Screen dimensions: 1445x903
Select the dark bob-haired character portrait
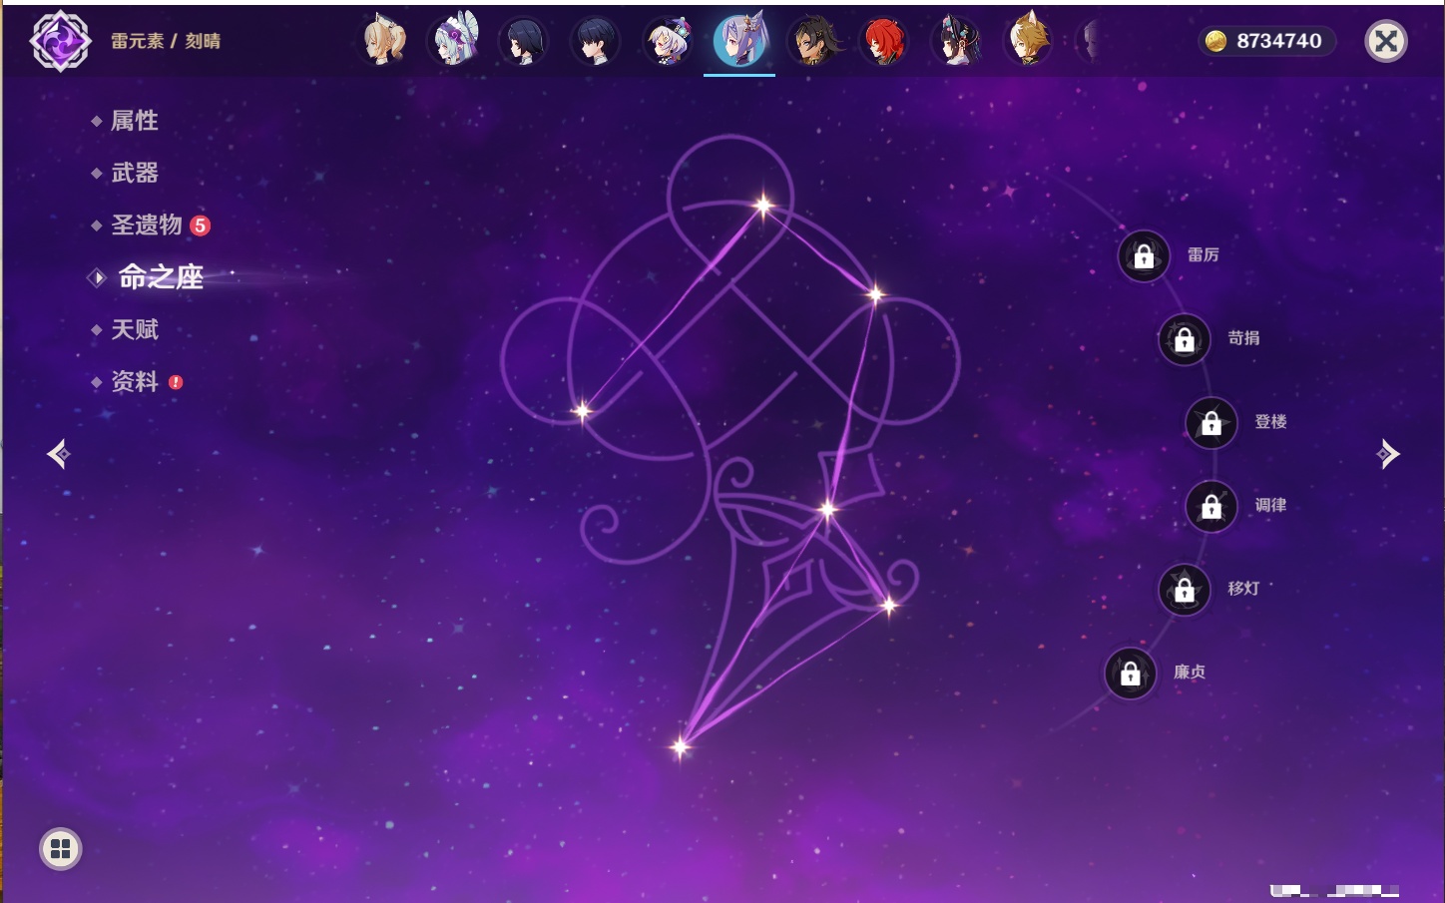[x=524, y=41]
